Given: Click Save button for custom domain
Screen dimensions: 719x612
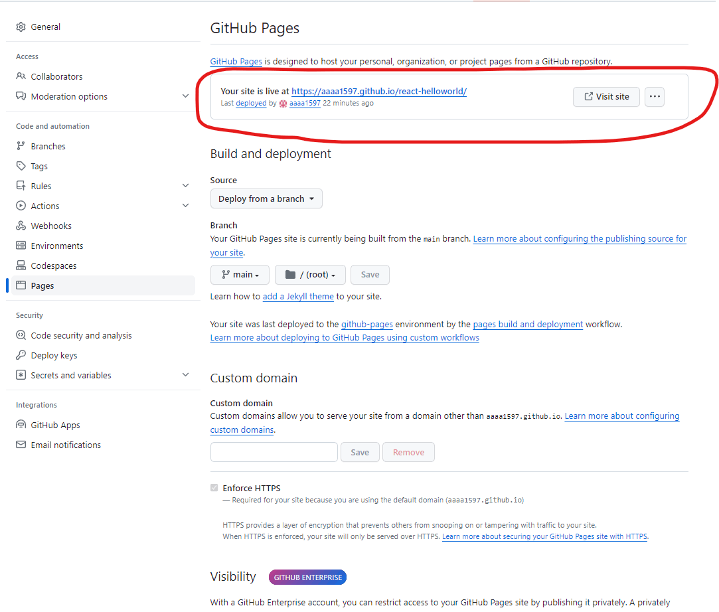Looking at the screenshot, I should click(x=360, y=453).
